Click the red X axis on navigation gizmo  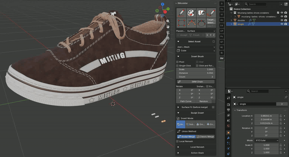(x=165, y=12)
